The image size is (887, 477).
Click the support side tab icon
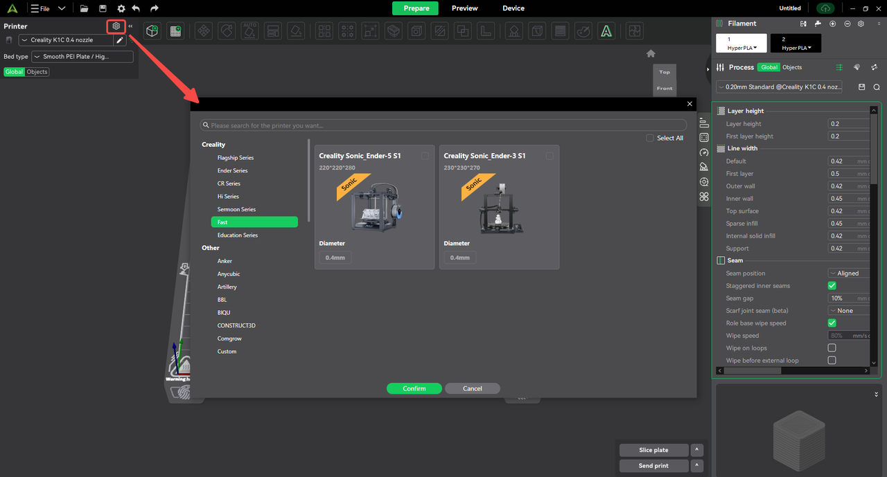point(704,167)
